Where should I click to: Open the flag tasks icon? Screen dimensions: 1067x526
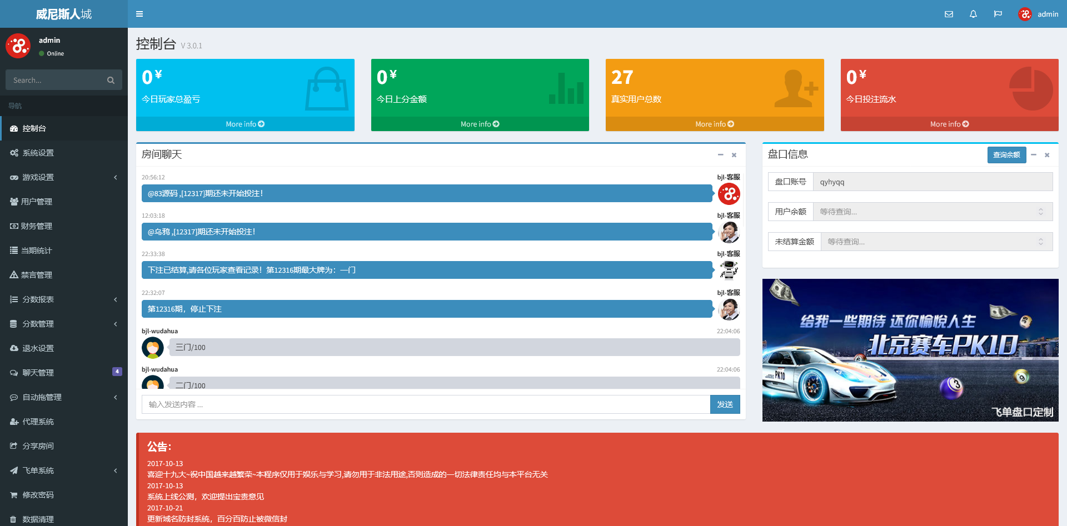[998, 14]
